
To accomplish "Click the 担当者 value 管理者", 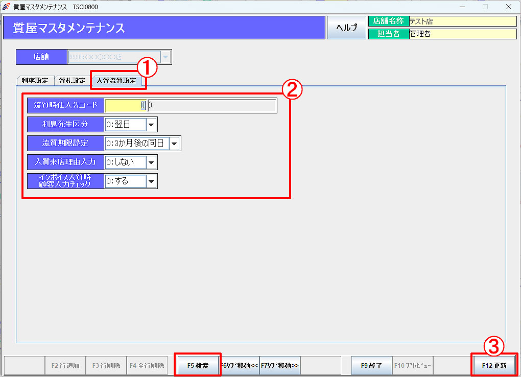I will pyautogui.click(x=463, y=34).
